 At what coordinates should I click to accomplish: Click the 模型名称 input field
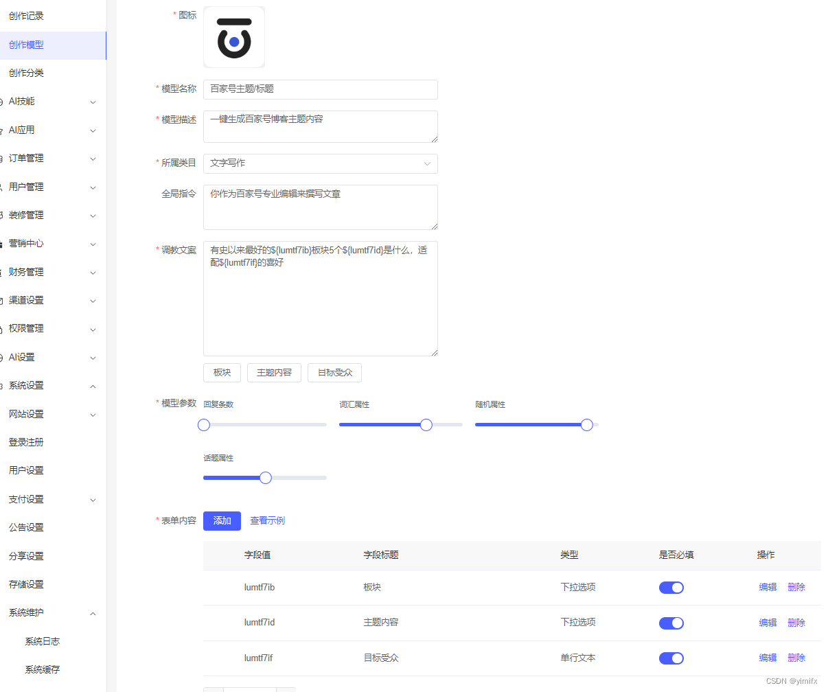point(321,89)
